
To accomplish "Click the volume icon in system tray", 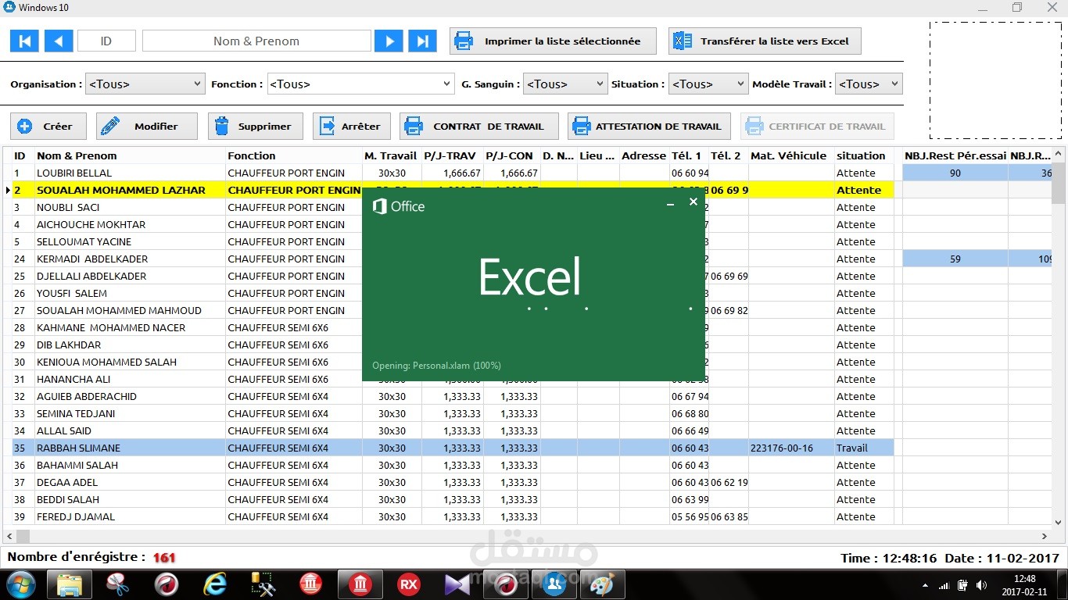I will coord(980,585).
